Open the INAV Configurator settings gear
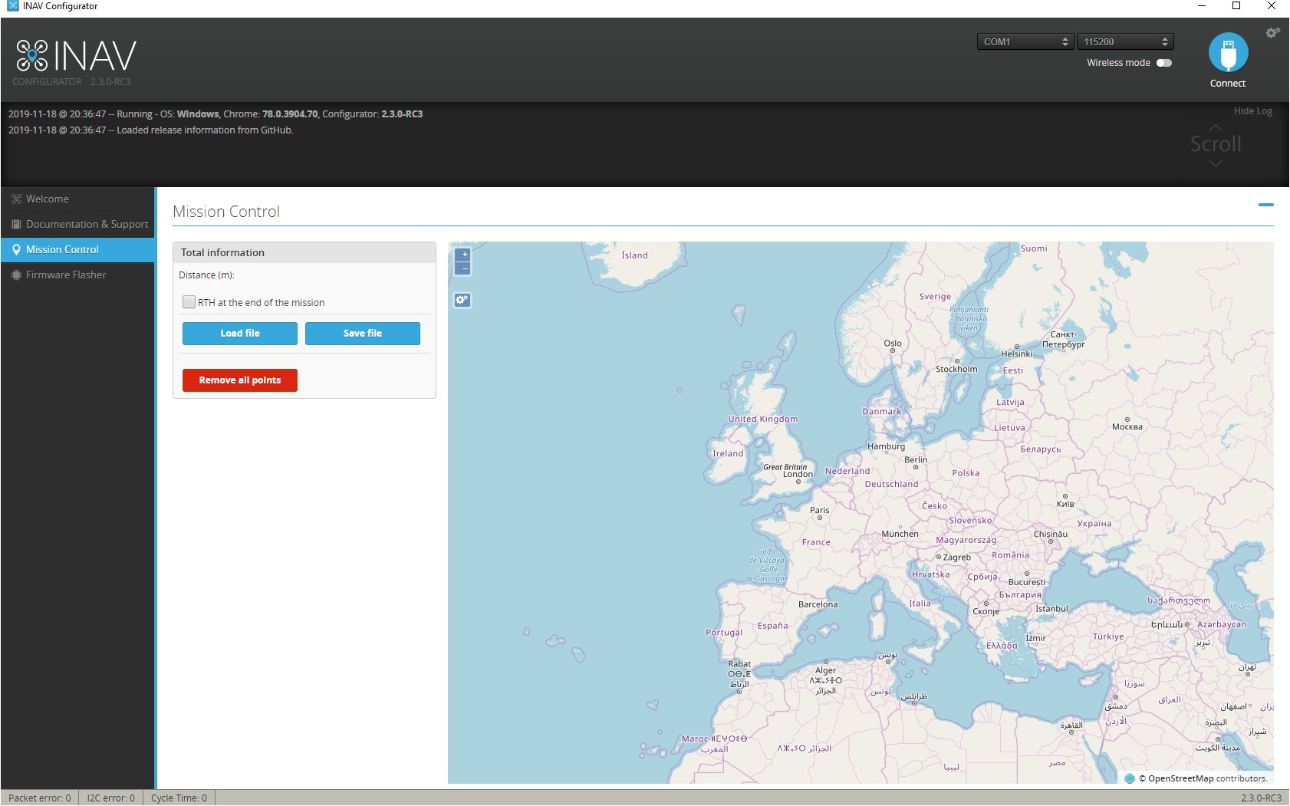 (x=1273, y=33)
